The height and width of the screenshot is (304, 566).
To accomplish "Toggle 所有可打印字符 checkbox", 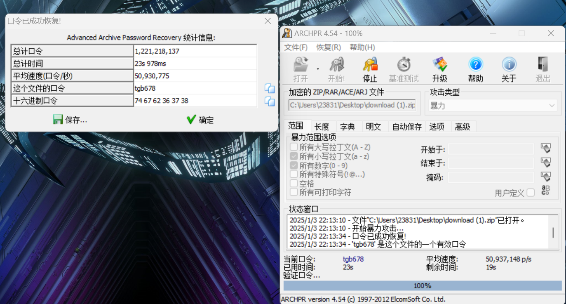I will pos(294,192).
